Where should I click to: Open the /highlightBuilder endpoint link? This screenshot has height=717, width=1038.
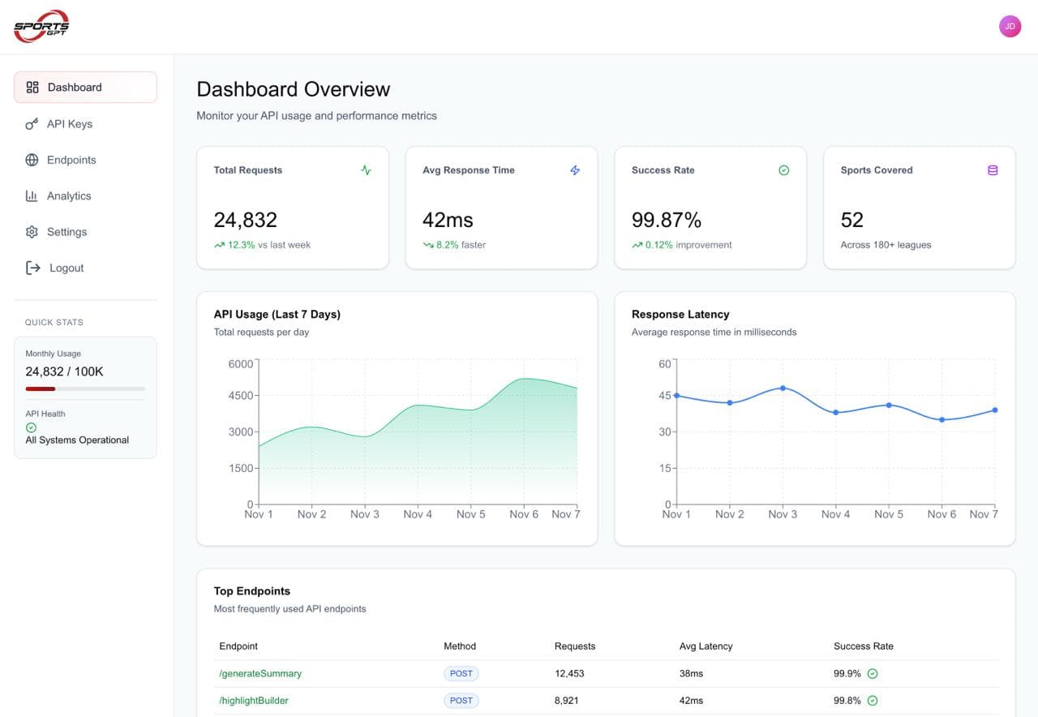click(255, 700)
